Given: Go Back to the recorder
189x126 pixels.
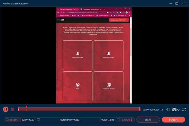Looking at the screenshot, I should click(148, 120).
